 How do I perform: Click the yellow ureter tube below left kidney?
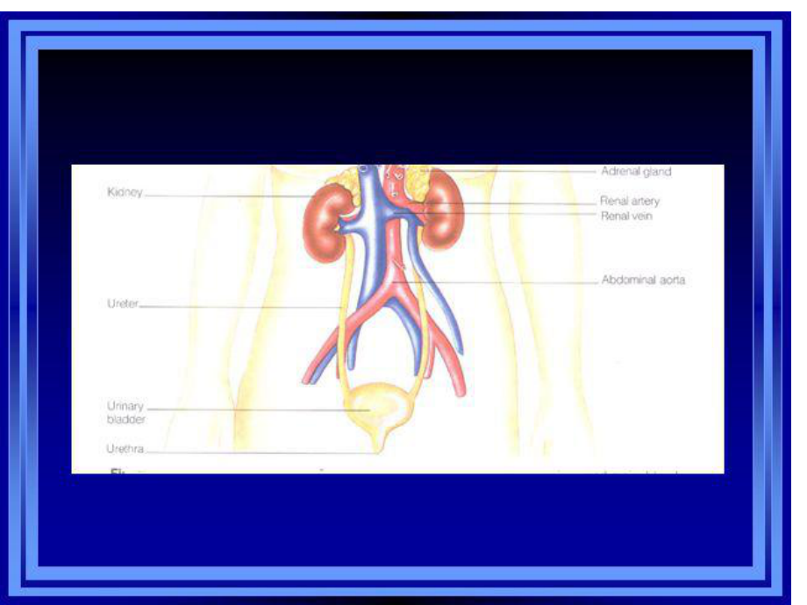point(341,298)
